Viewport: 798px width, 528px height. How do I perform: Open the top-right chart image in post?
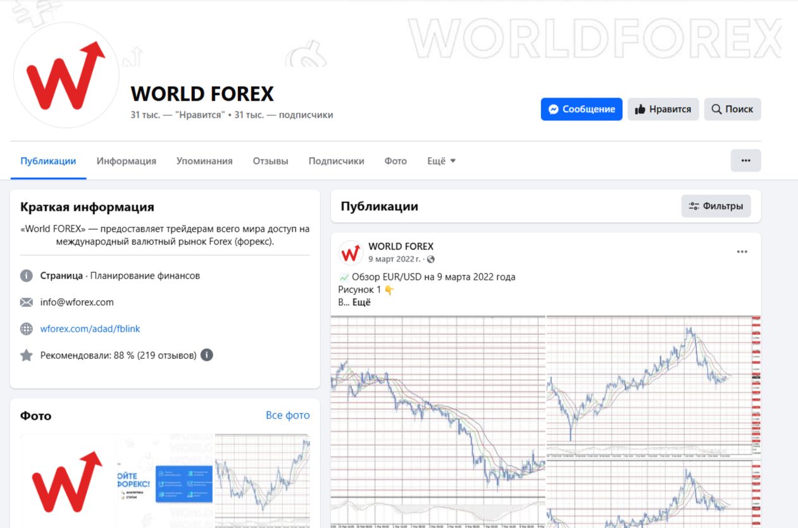(x=654, y=387)
